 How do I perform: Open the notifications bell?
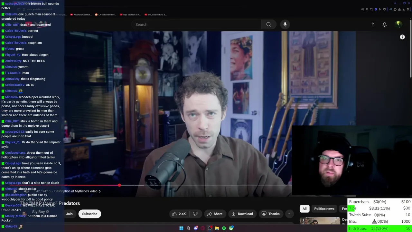click(384, 24)
